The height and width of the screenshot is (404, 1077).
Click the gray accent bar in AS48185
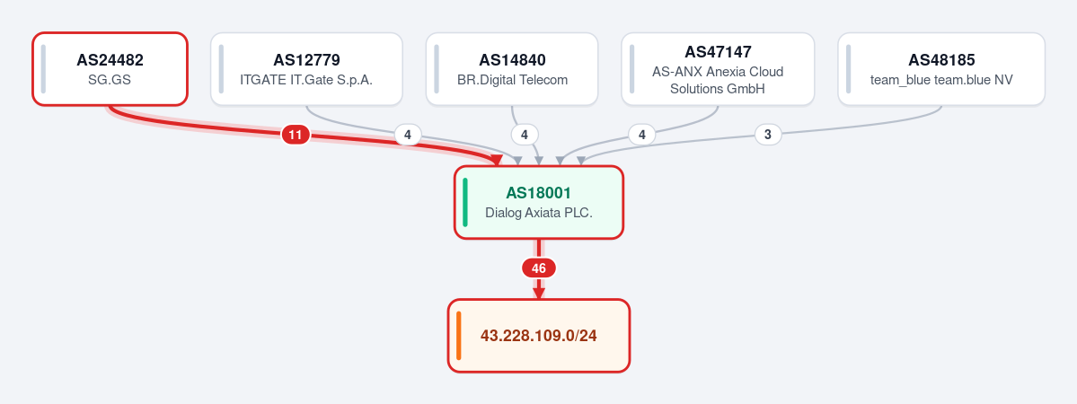tap(849, 69)
